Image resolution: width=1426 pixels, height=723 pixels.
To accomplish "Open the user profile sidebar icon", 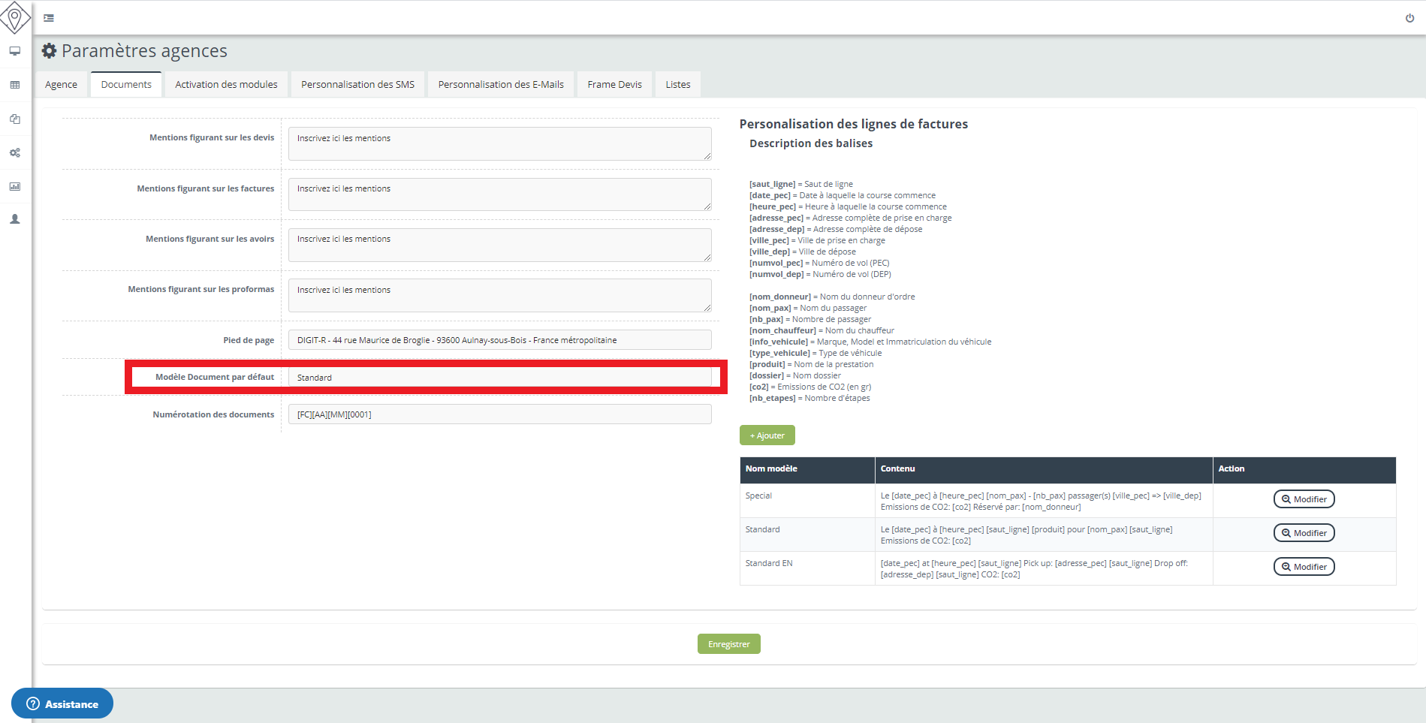I will coord(15,219).
